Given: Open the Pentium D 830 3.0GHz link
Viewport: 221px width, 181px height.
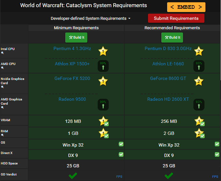Looking at the screenshot, I should [168, 48].
